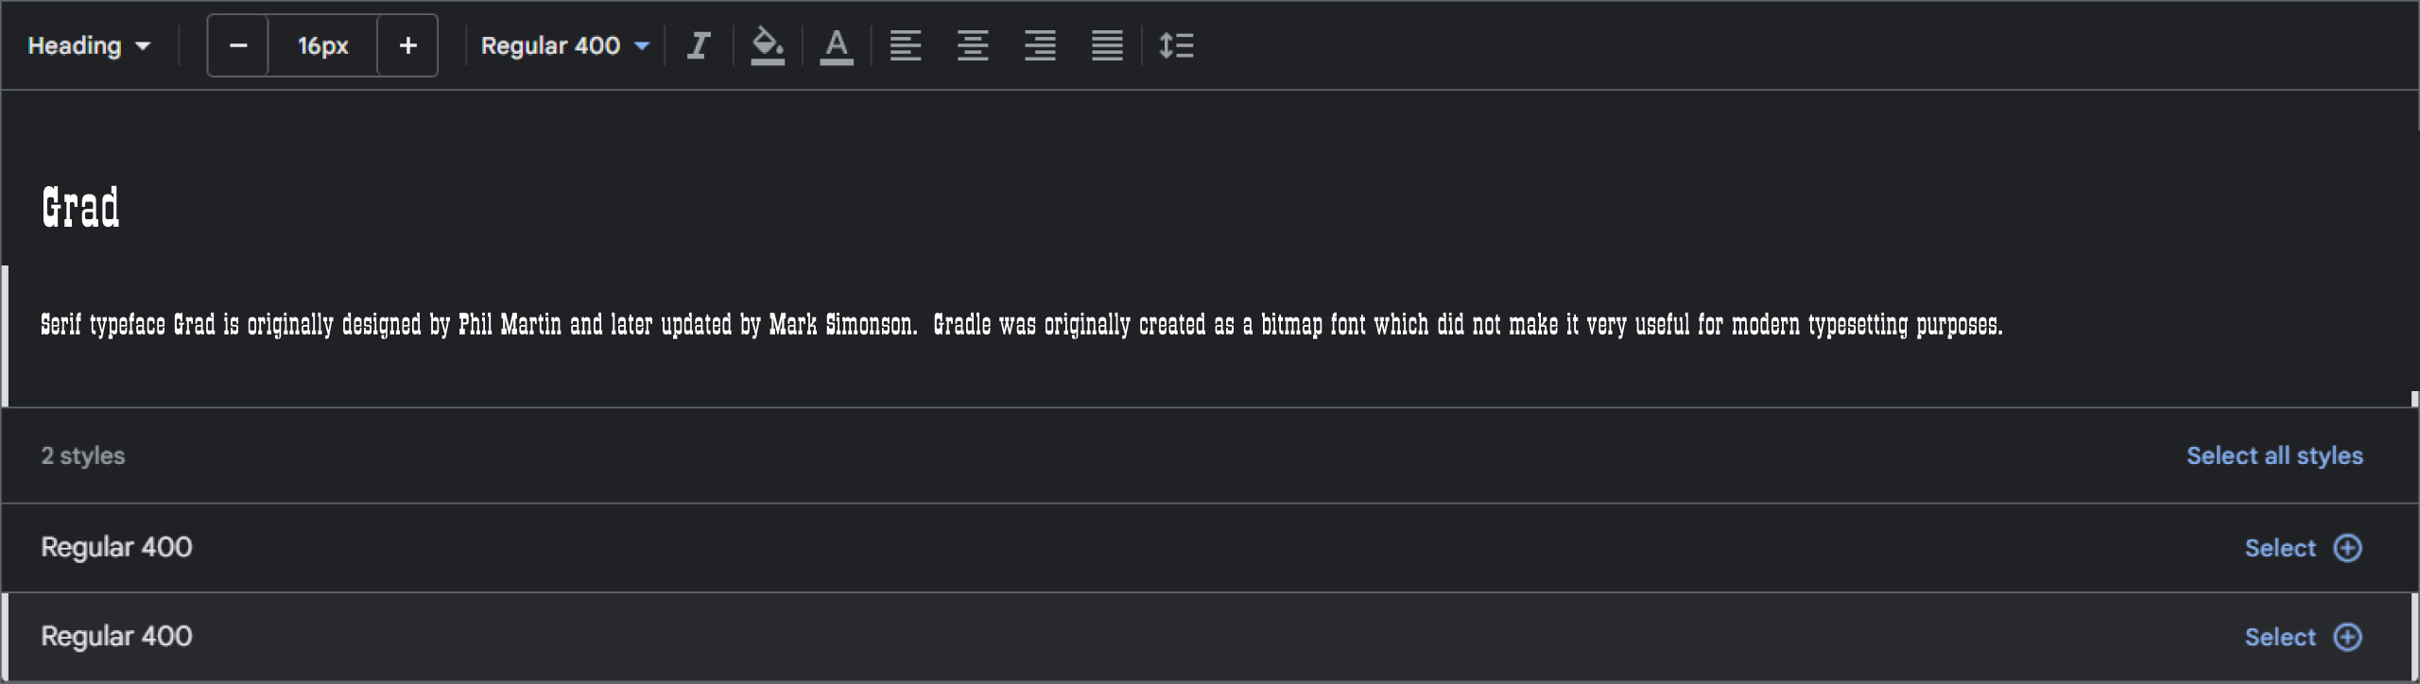Viewport: 2420px width, 684px height.
Task: Center align the preview text
Action: 973,45
